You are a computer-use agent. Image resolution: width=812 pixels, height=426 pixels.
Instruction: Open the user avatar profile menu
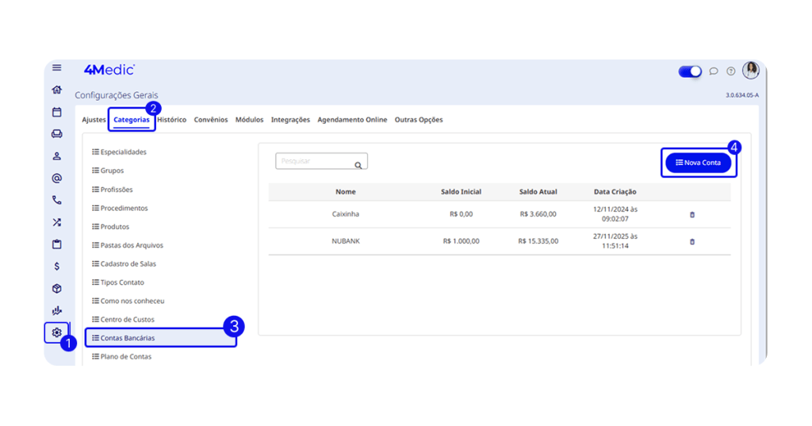coord(750,71)
